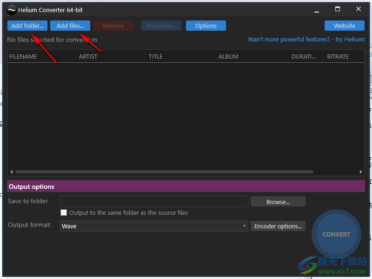
Task: Open the Options dialog
Action: 206,26
